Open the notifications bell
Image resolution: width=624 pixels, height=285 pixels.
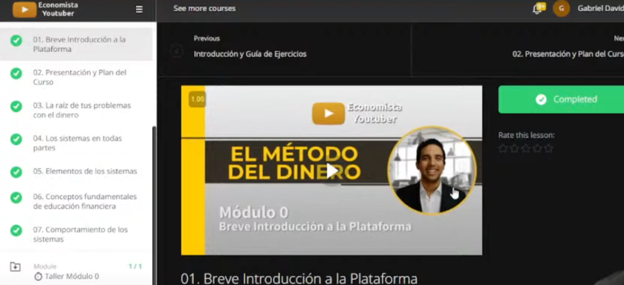(537, 10)
